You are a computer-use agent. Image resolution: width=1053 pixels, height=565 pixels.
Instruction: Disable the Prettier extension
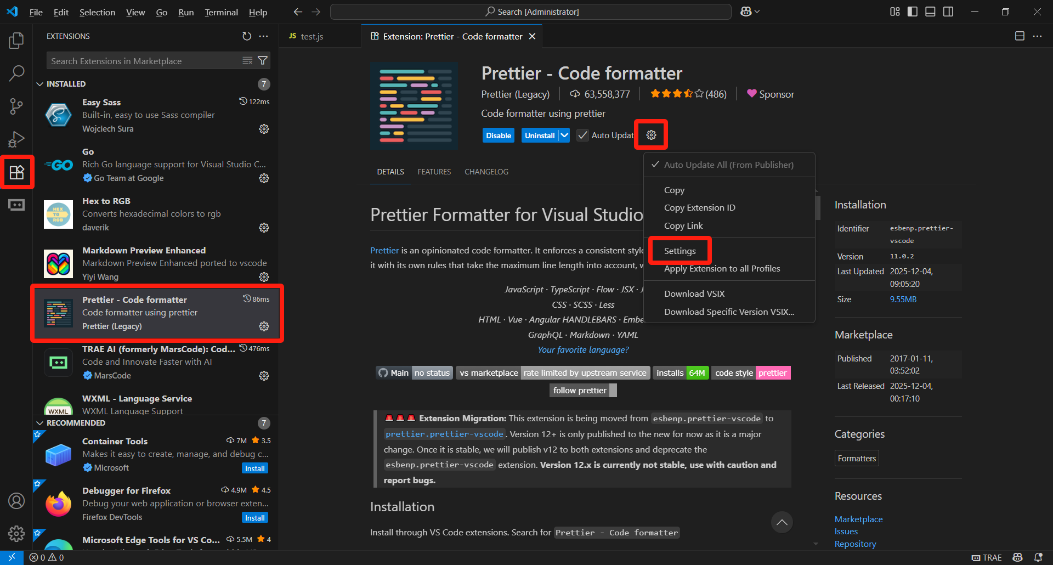pyautogui.click(x=498, y=135)
